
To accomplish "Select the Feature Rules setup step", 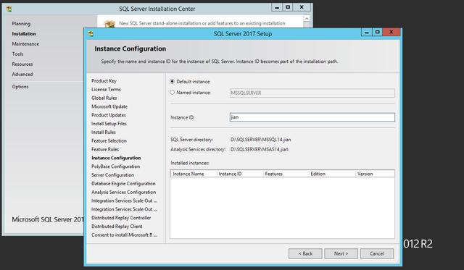I will coord(105,149).
